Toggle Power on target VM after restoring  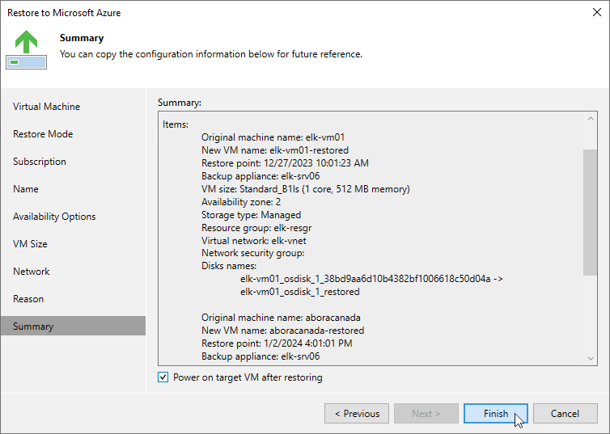163,377
